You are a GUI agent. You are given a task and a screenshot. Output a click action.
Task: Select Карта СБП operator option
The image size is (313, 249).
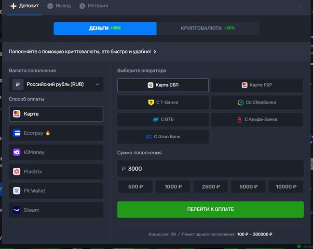[x=163, y=86]
